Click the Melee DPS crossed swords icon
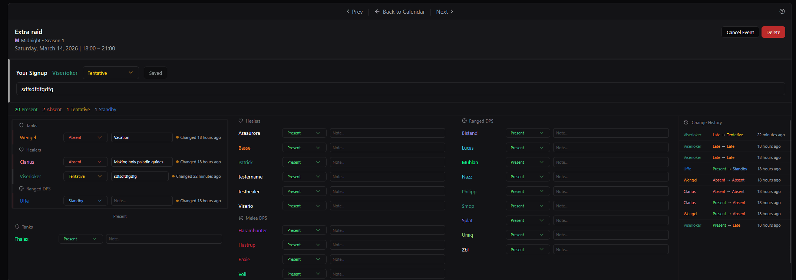This screenshot has width=796, height=280. [x=241, y=218]
